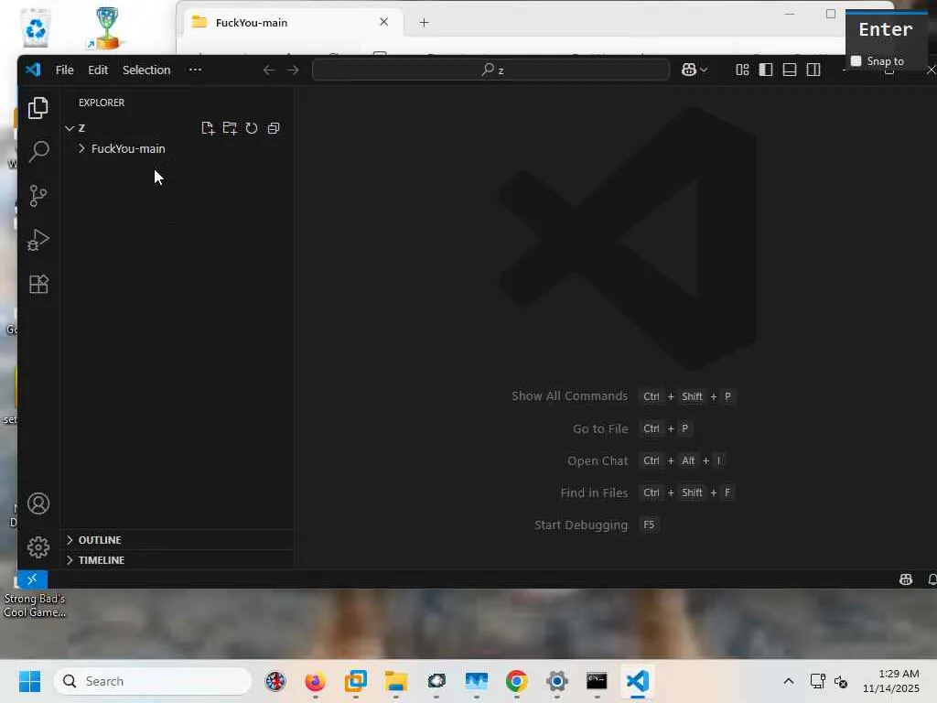
Task: Go back with the left arrow
Action: tap(269, 70)
